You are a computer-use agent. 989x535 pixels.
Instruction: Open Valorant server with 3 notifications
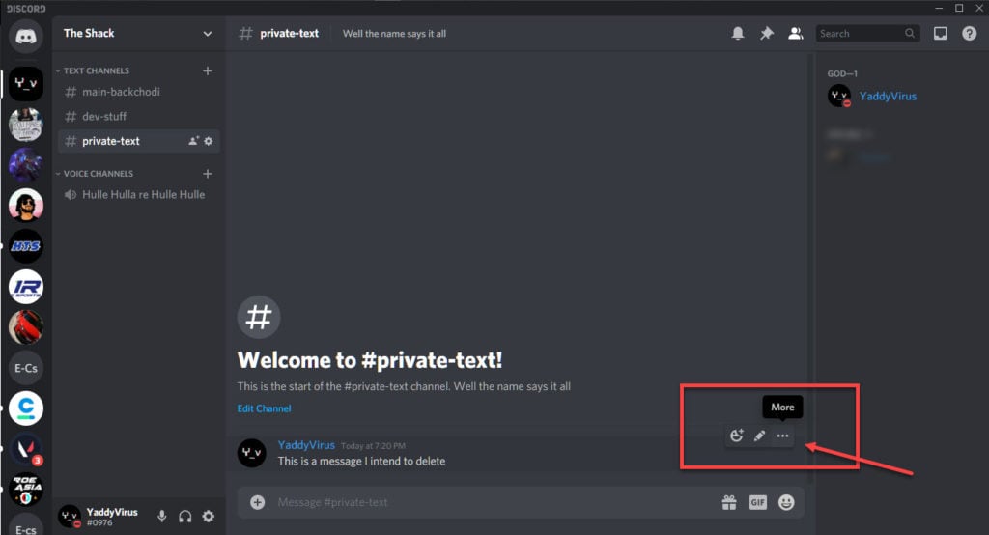[x=26, y=449]
